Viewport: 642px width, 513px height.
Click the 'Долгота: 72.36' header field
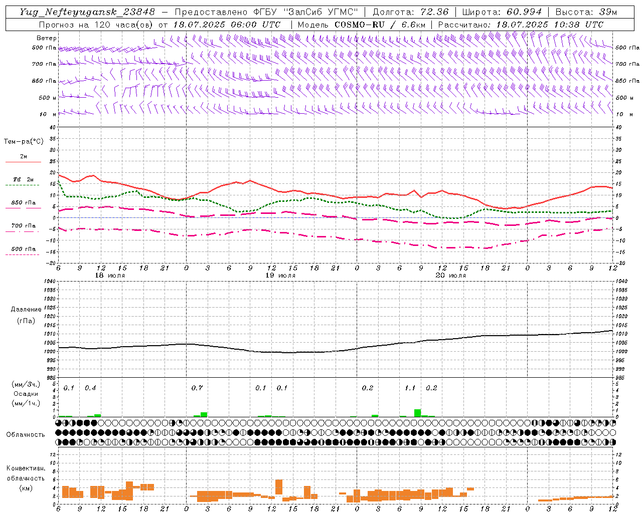(411, 12)
